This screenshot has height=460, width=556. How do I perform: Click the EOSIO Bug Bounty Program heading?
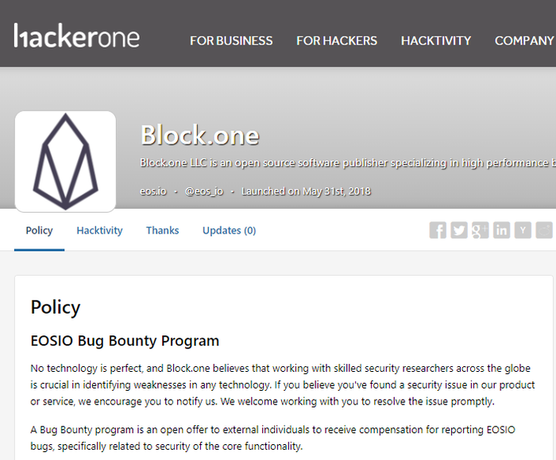[x=125, y=341]
